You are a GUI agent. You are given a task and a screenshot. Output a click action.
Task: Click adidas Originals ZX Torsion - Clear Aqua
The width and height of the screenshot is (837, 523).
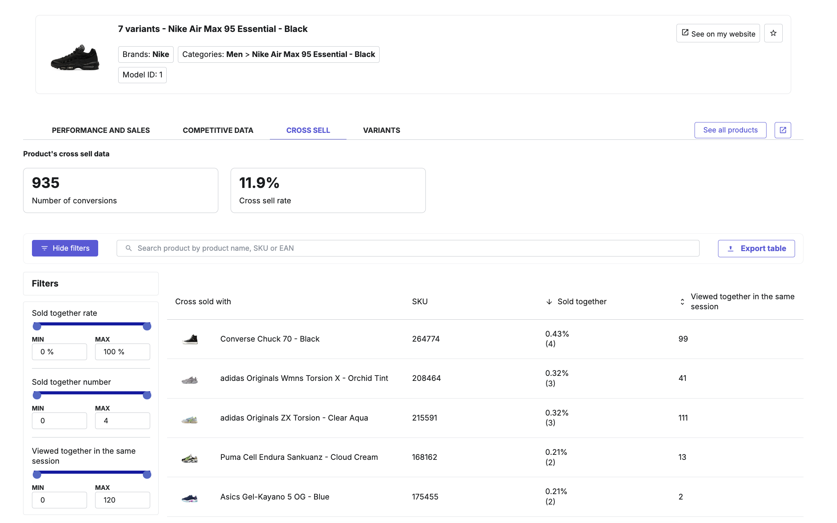(x=294, y=418)
